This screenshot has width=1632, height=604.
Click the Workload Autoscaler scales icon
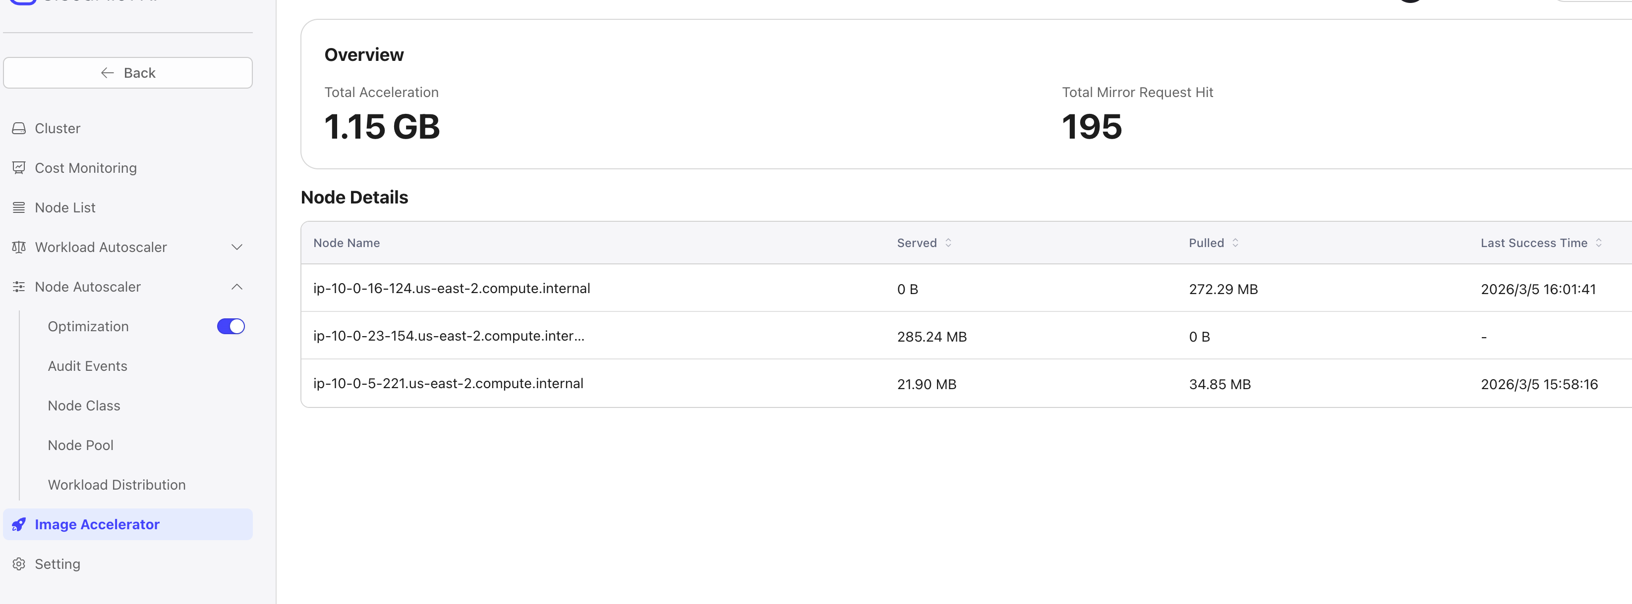tap(19, 247)
